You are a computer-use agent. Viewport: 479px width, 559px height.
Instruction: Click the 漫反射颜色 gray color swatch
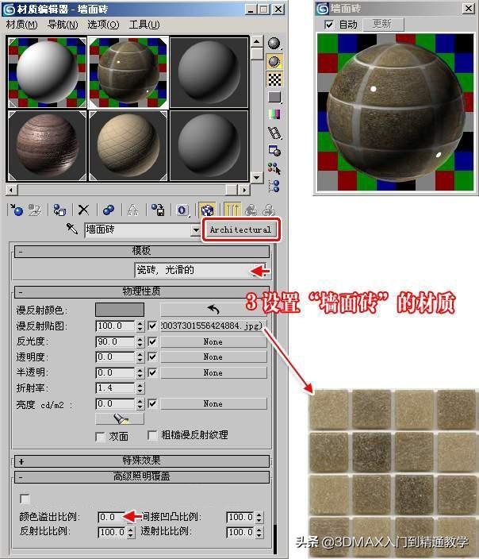click(x=119, y=309)
